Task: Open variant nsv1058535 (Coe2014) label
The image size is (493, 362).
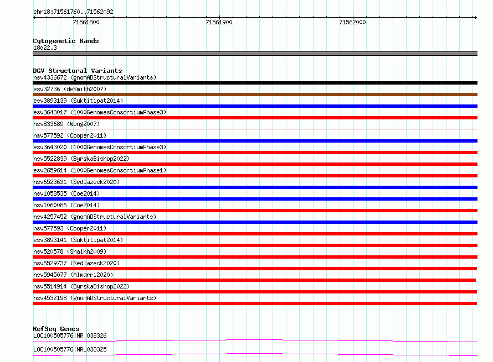Action: [66, 193]
